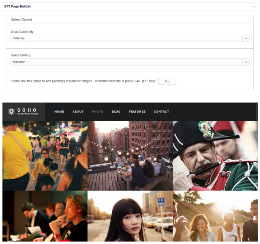Go to the HOME menu item
The width and height of the screenshot is (260, 244).
click(x=59, y=112)
